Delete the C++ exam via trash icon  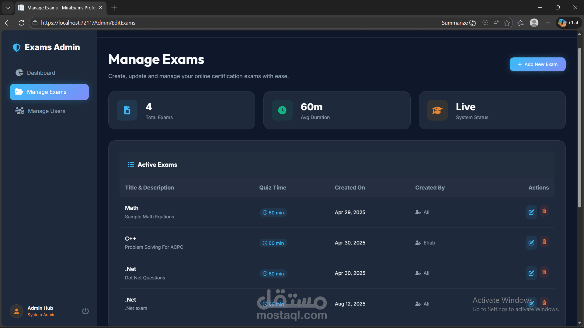(544, 242)
